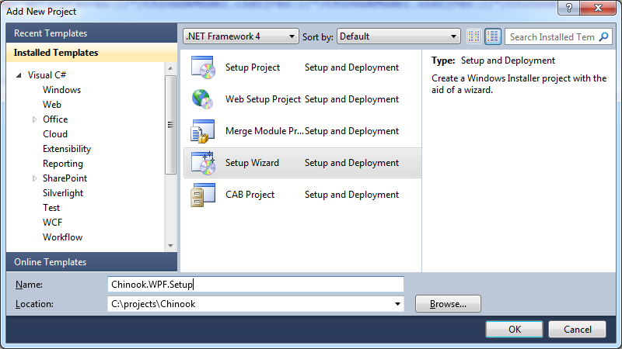Click the Browse... button
This screenshot has height=349, width=622.
pos(448,304)
